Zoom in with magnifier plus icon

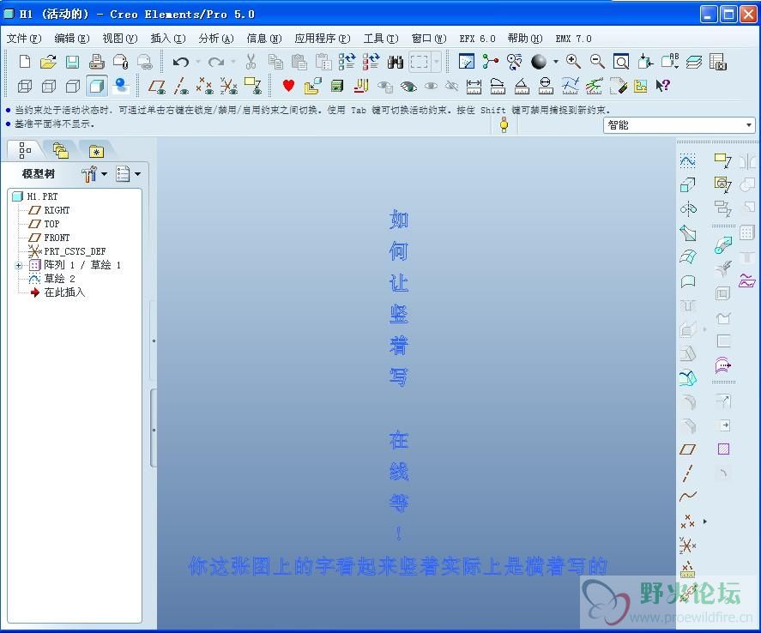click(574, 62)
